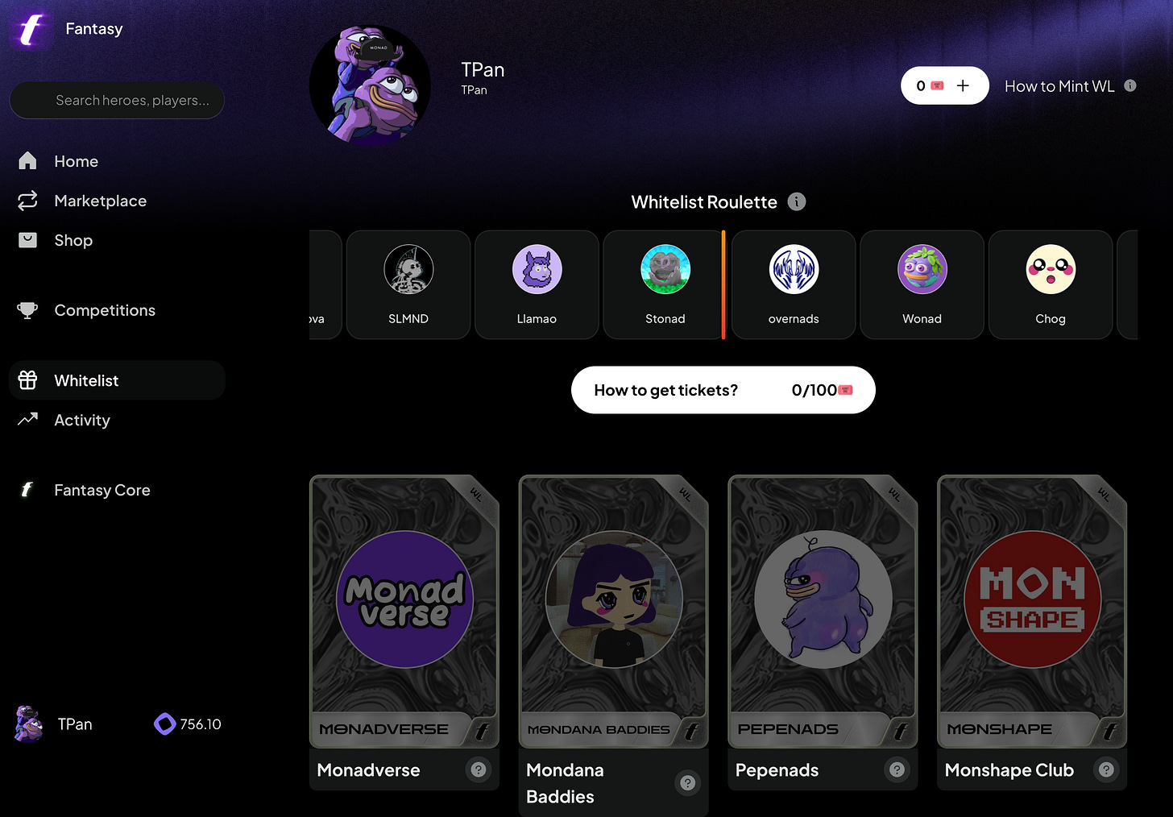Screen dimensions: 1173x817
Task: Click the Whitelist Roulette info icon
Action: [x=796, y=201]
